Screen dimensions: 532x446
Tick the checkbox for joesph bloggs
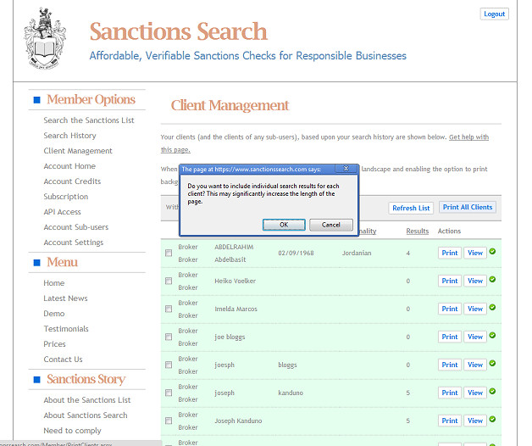(x=169, y=365)
